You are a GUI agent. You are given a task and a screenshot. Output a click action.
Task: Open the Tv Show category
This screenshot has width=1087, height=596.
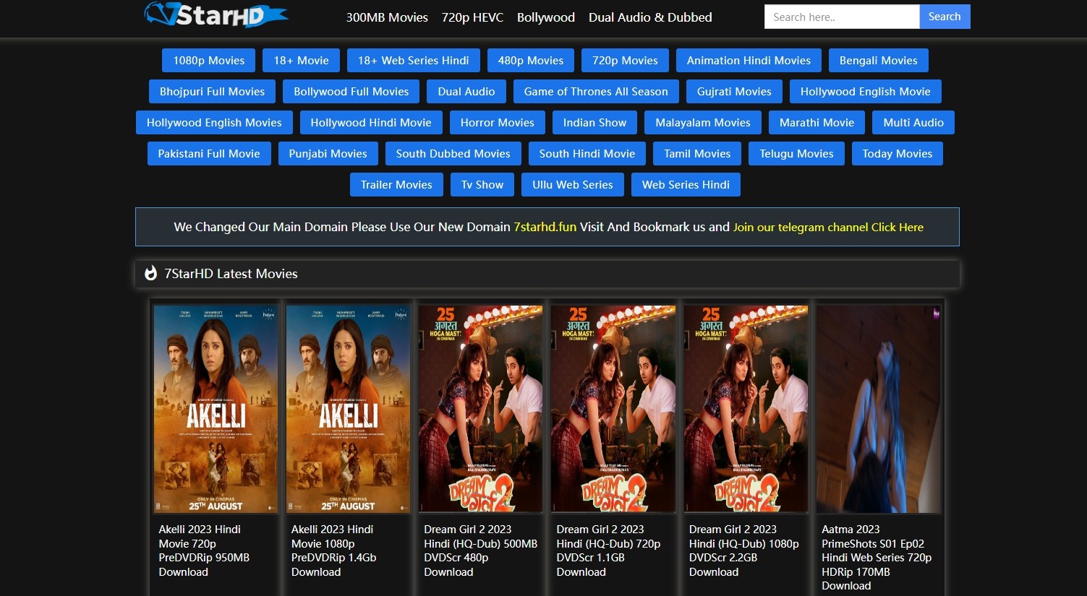pos(482,185)
